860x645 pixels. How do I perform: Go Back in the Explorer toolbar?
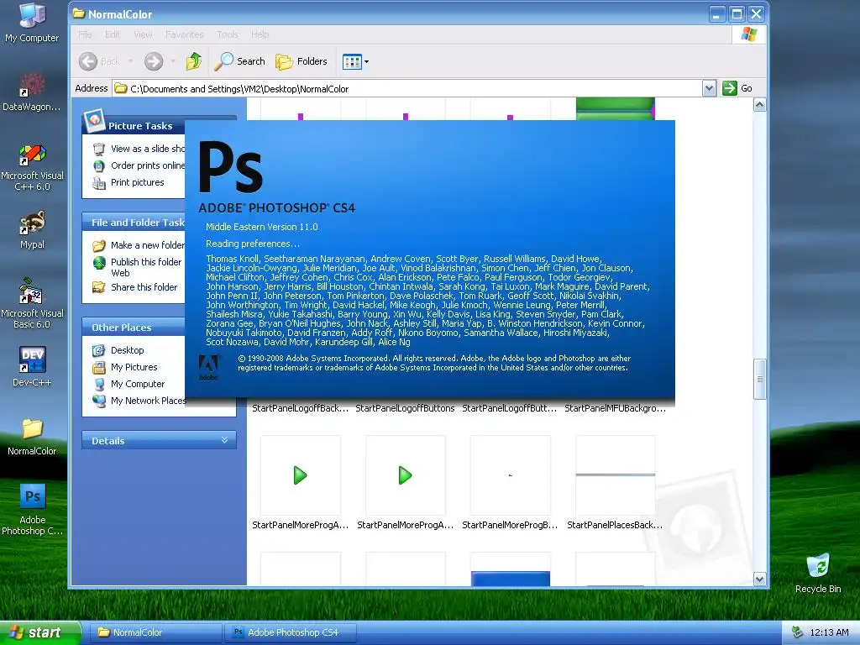point(99,61)
